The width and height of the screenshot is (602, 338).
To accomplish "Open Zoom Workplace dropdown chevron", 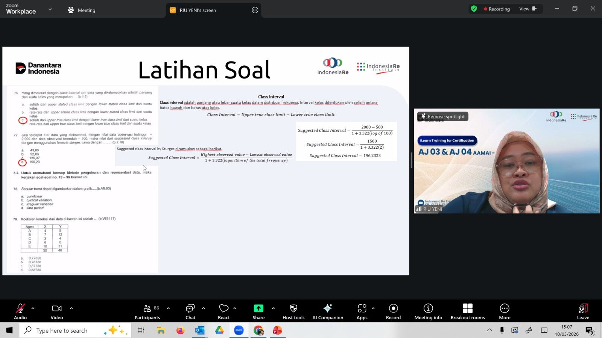I will tap(50, 9).
